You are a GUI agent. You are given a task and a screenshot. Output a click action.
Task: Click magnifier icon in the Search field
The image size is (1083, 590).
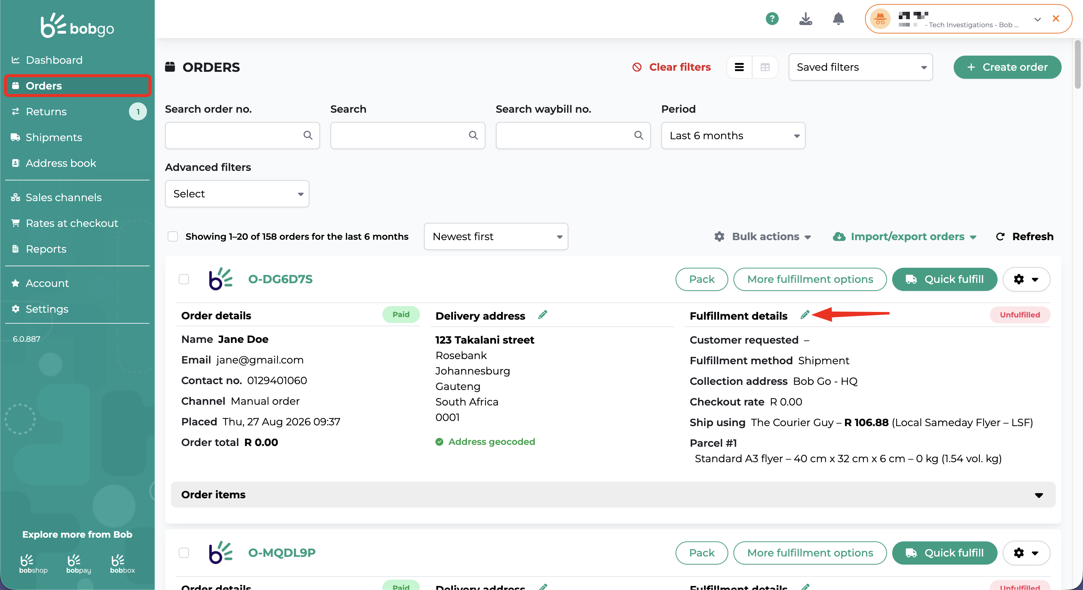click(x=473, y=135)
